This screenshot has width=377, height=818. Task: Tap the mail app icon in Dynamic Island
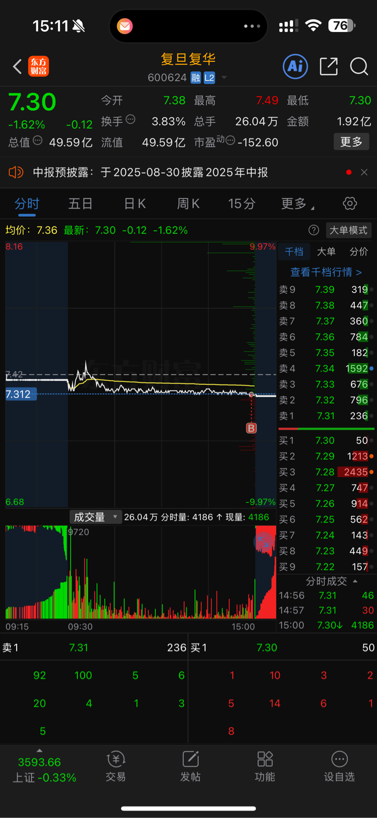pyautogui.click(x=125, y=26)
